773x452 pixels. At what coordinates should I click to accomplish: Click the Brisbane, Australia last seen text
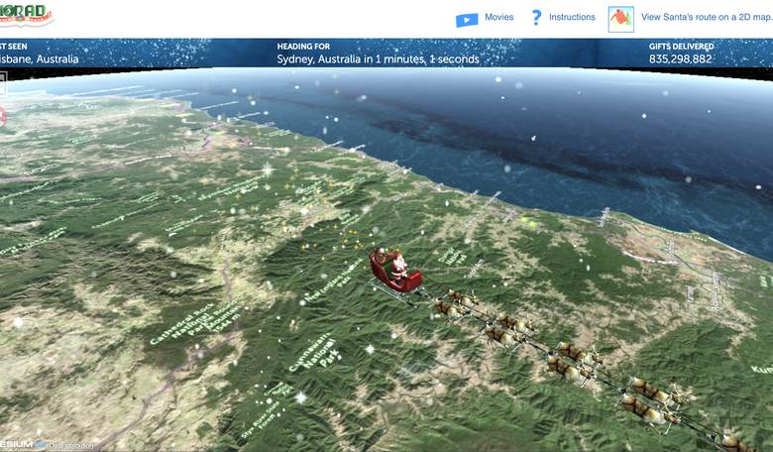coord(40,59)
